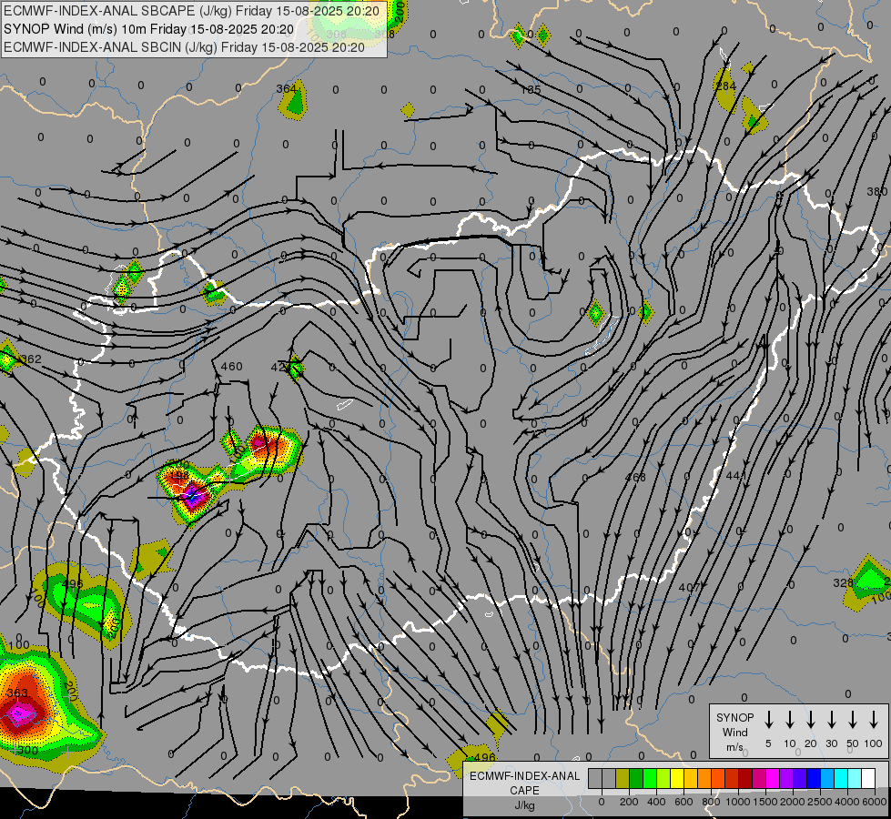Screen dimensions: 891x819
Task: Click the 2500 tick label on CAPE scale
Action: pyautogui.click(x=820, y=802)
